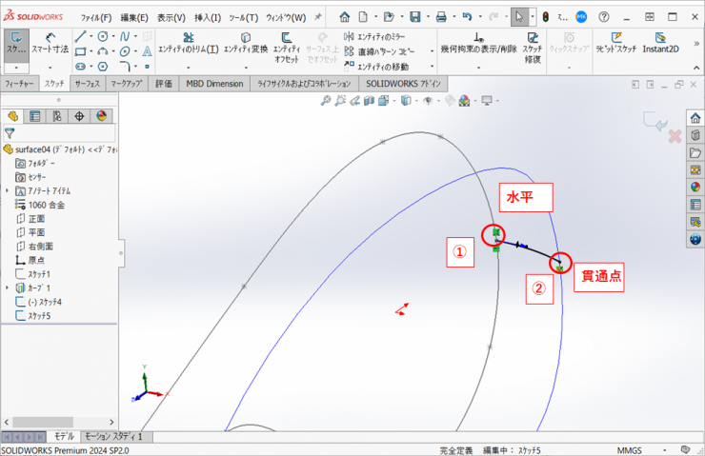Choose the Convert Entities tool
The width and height of the screenshot is (705, 456).
coord(246,44)
